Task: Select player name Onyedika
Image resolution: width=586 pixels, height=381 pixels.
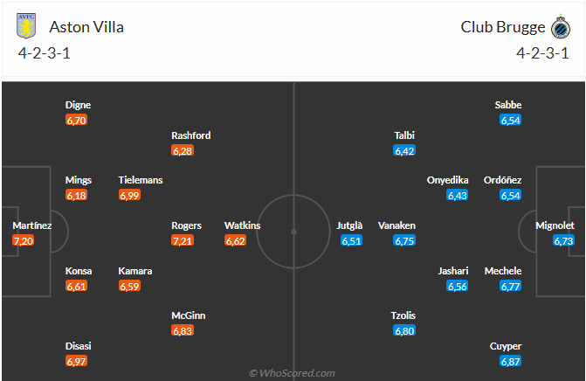Action: click(x=447, y=180)
